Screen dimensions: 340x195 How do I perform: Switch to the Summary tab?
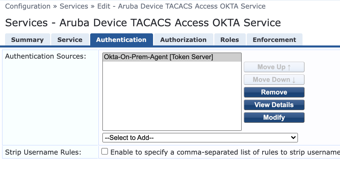(27, 40)
